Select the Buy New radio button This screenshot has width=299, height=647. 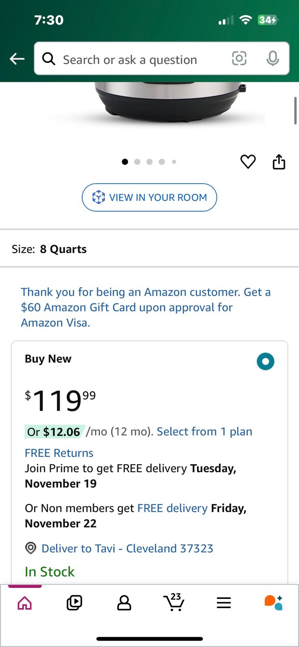pyautogui.click(x=265, y=361)
